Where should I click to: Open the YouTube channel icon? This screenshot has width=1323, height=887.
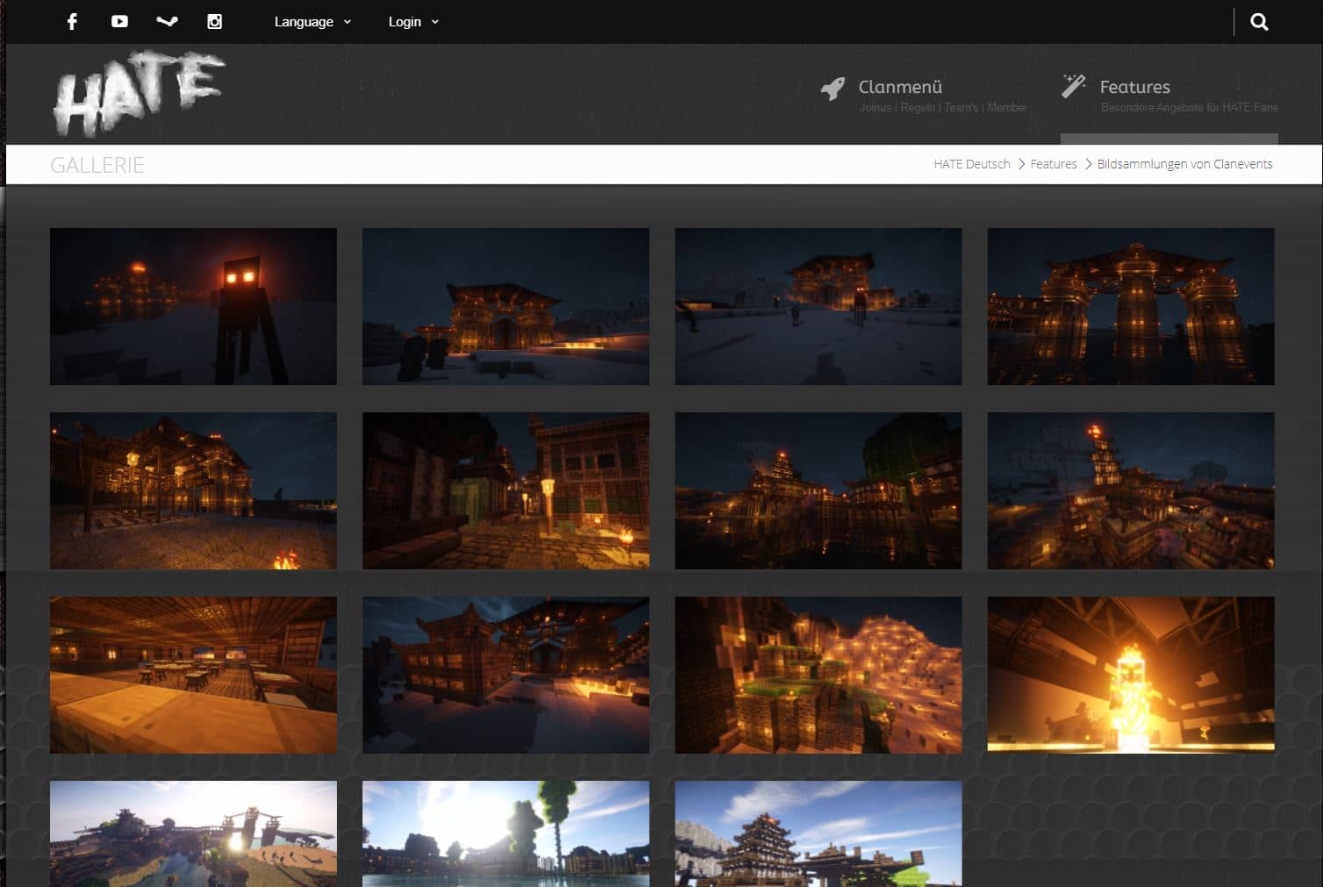pyautogui.click(x=119, y=21)
